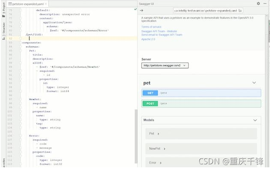Image resolution: width=270 pixels, height=169 pixels.
Task: Expand the POST /pets operation
Action: 201,104
